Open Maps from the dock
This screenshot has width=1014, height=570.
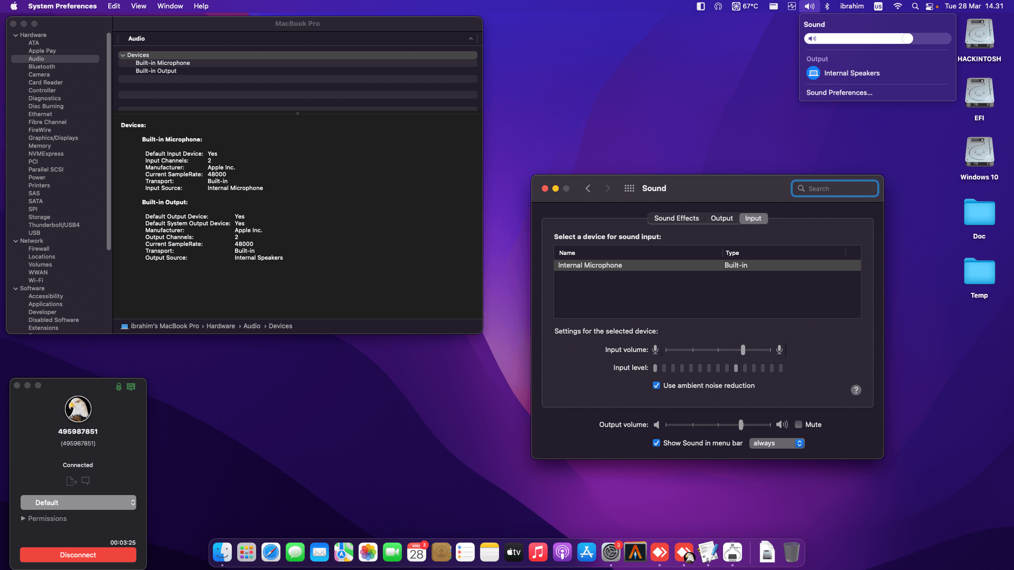[x=344, y=553]
